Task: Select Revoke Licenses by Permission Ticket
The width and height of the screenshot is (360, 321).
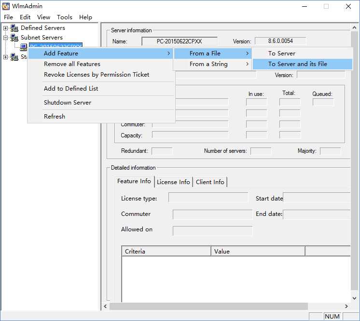Action: tap(100, 75)
